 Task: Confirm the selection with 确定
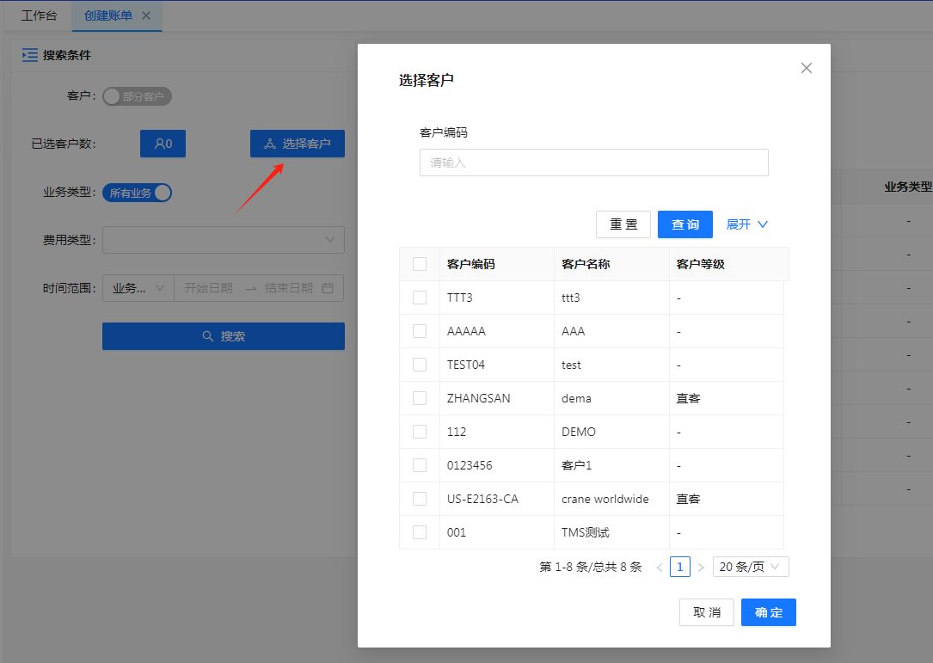click(768, 612)
